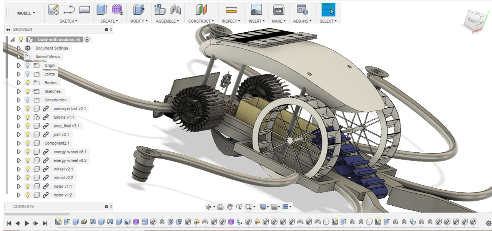
Task: Select the Pan hand tool
Action: pyautogui.click(x=230, y=207)
